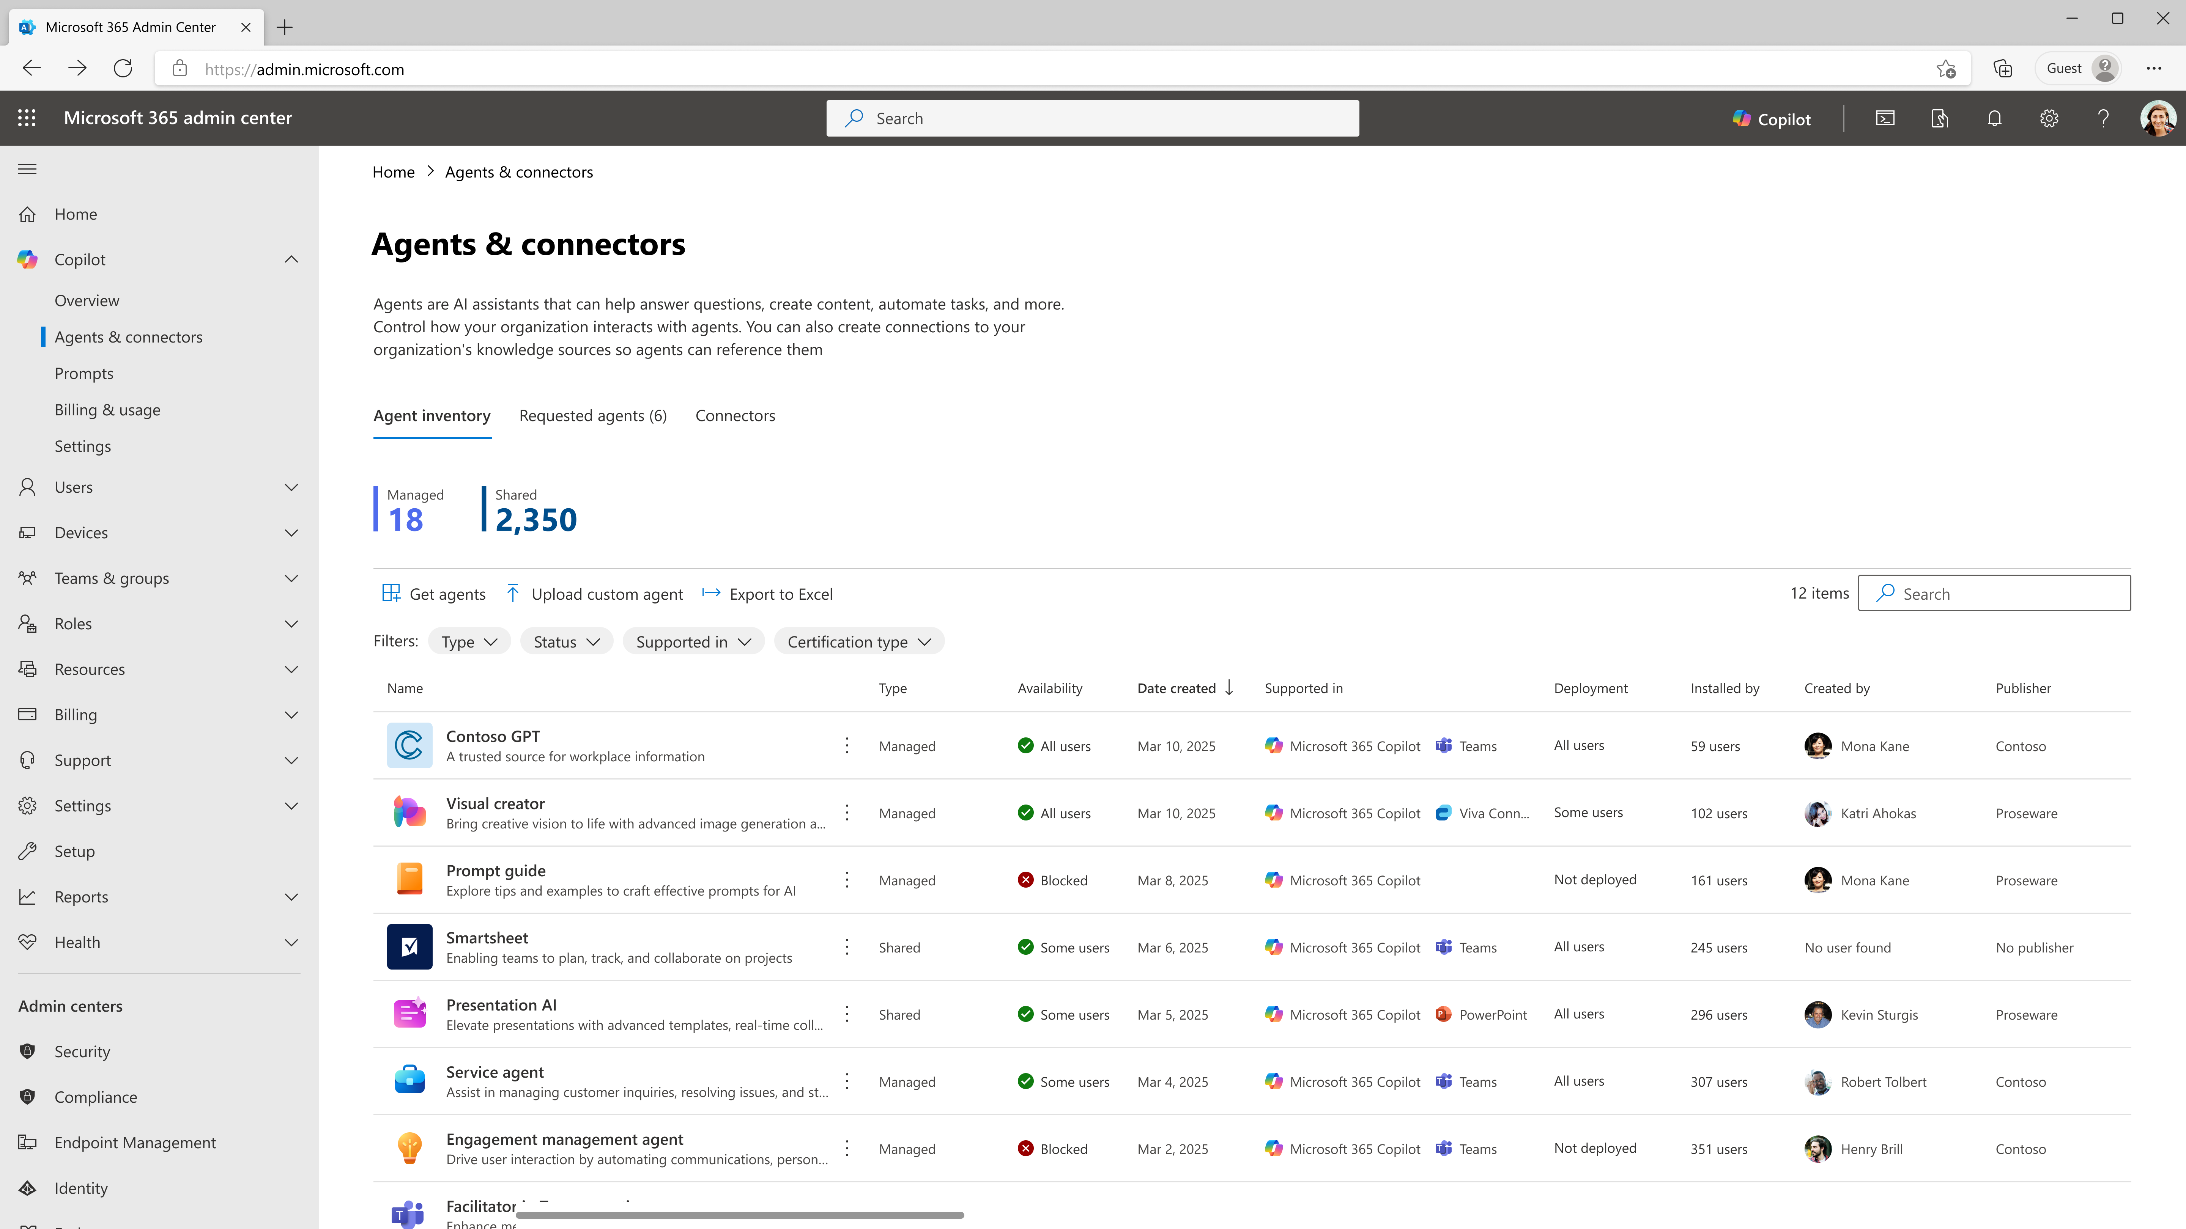This screenshot has height=1229, width=2186.
Task: Open Overview under Copilot
Action: click(87, 300)
